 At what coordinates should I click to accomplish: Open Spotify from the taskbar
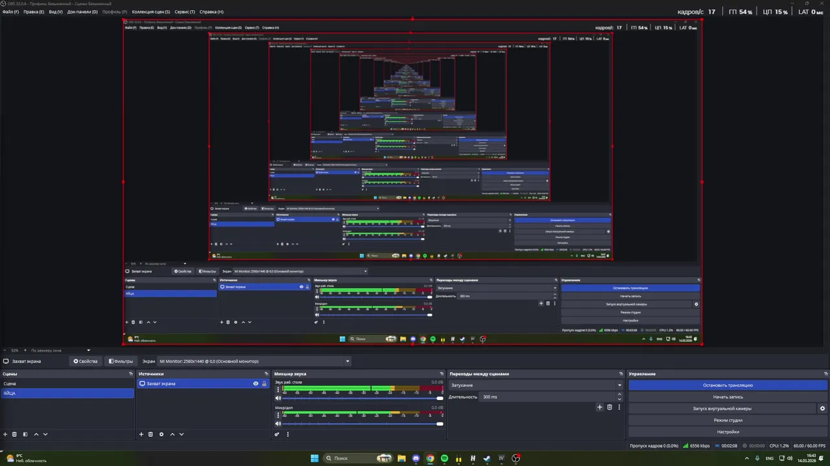pos(444,458)
